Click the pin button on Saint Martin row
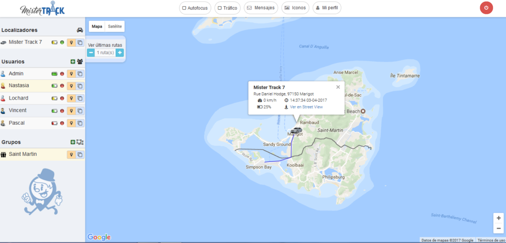 [71, 154]
